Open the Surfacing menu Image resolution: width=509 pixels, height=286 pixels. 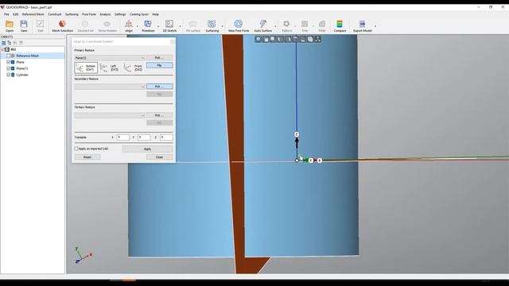[x=72, y=14]
